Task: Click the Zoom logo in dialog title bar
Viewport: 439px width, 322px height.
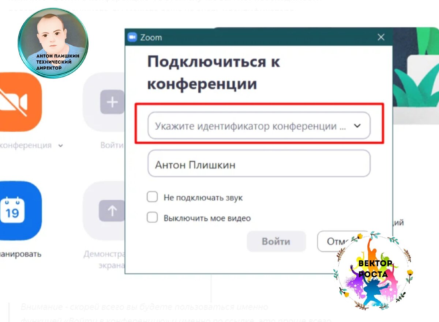Action: point(132,37)
